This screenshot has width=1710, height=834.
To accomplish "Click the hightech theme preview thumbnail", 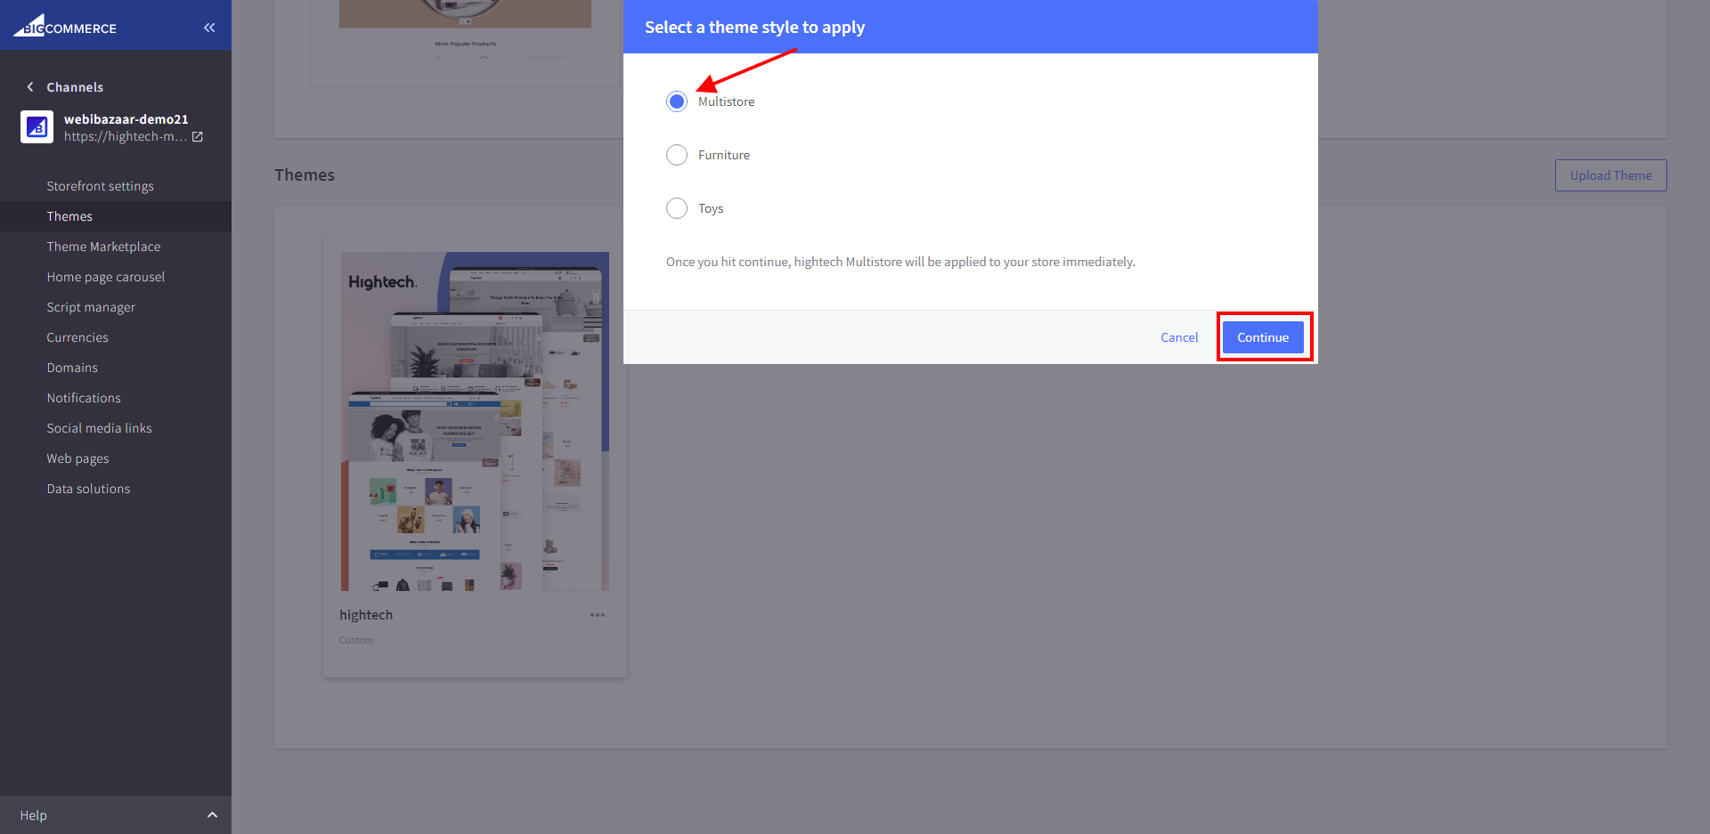I will [475, 421].
